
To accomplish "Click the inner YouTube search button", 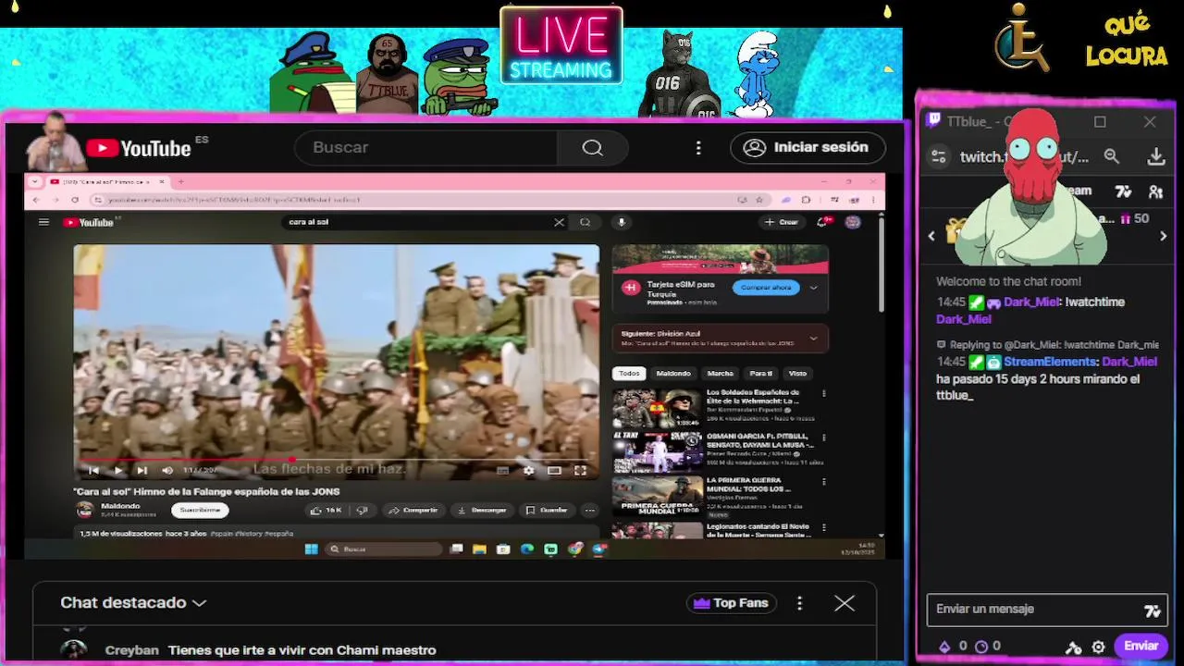I will coord(585,222).
